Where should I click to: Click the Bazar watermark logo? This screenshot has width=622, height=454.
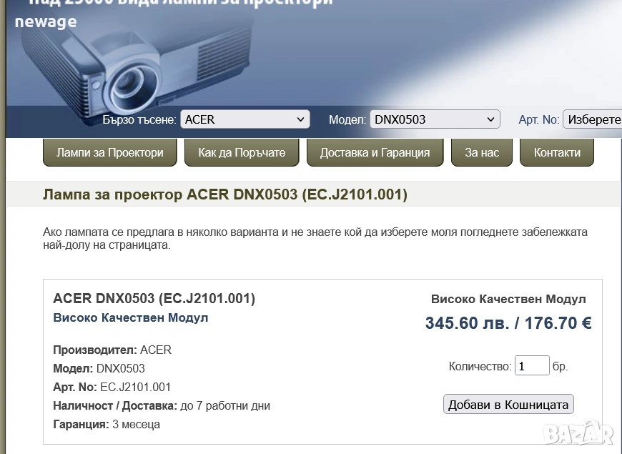point(578,433)
